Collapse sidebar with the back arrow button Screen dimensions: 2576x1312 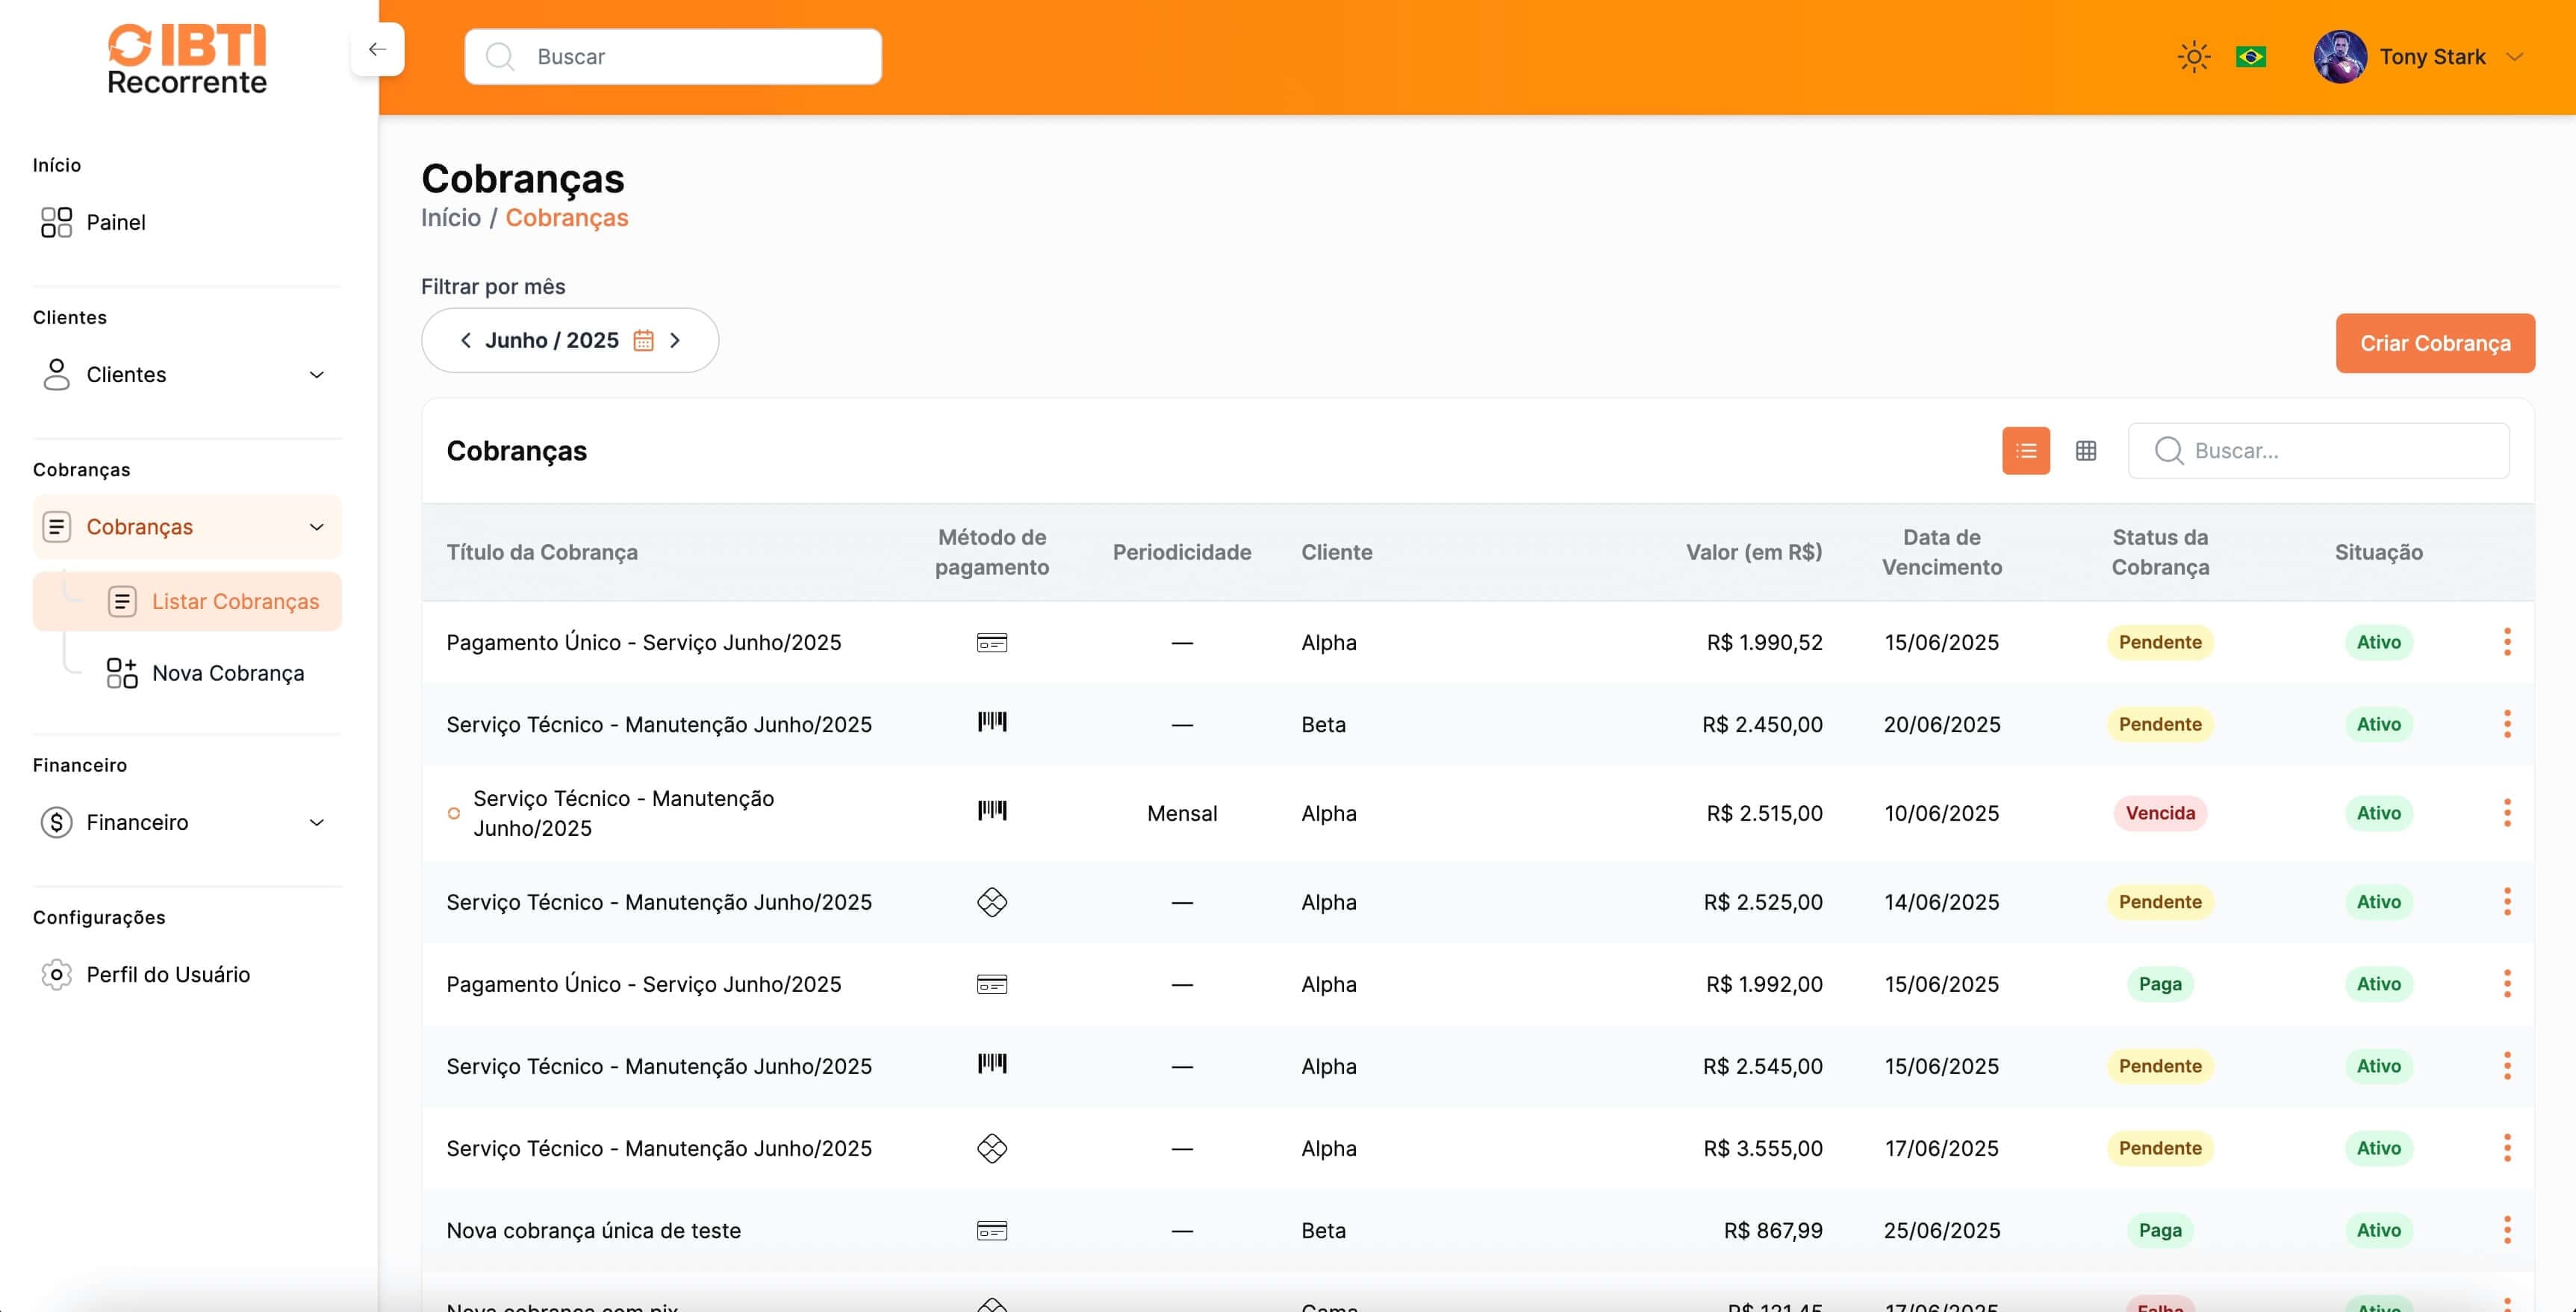pyautogui.click(x=377, y=49)
